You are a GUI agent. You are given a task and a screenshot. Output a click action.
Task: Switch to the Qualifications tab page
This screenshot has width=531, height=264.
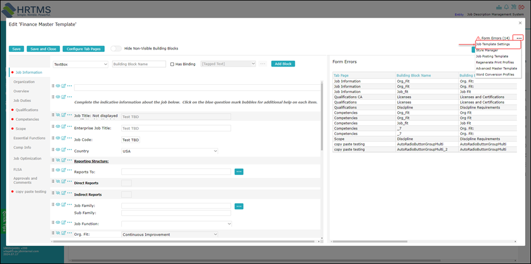coord(27,110)
